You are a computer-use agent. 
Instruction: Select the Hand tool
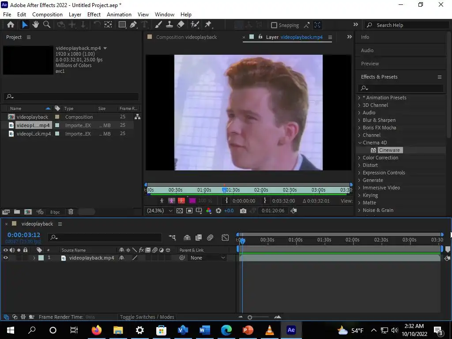36,25
